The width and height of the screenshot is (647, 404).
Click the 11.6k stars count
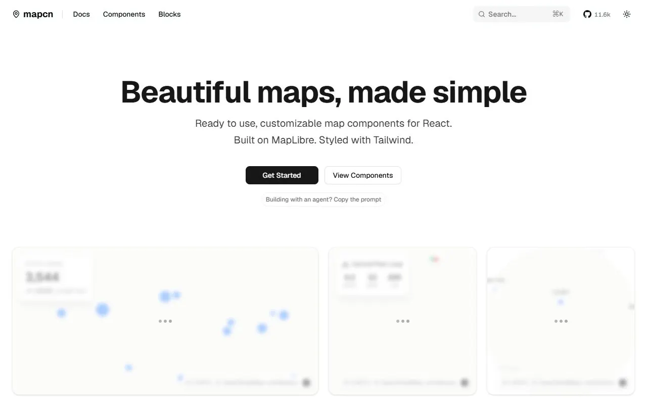pos(602,15)
